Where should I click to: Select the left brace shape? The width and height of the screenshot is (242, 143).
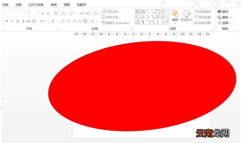(x=158, y=22)
